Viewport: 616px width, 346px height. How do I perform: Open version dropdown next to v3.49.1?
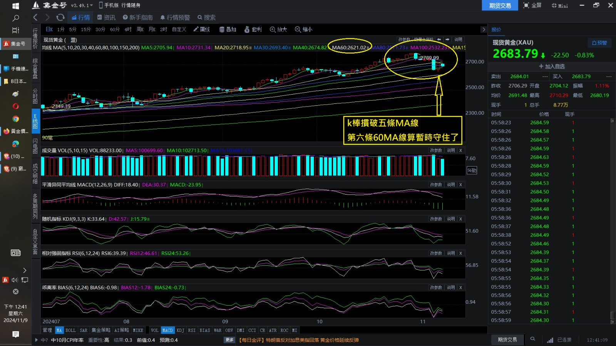point(92,5)
